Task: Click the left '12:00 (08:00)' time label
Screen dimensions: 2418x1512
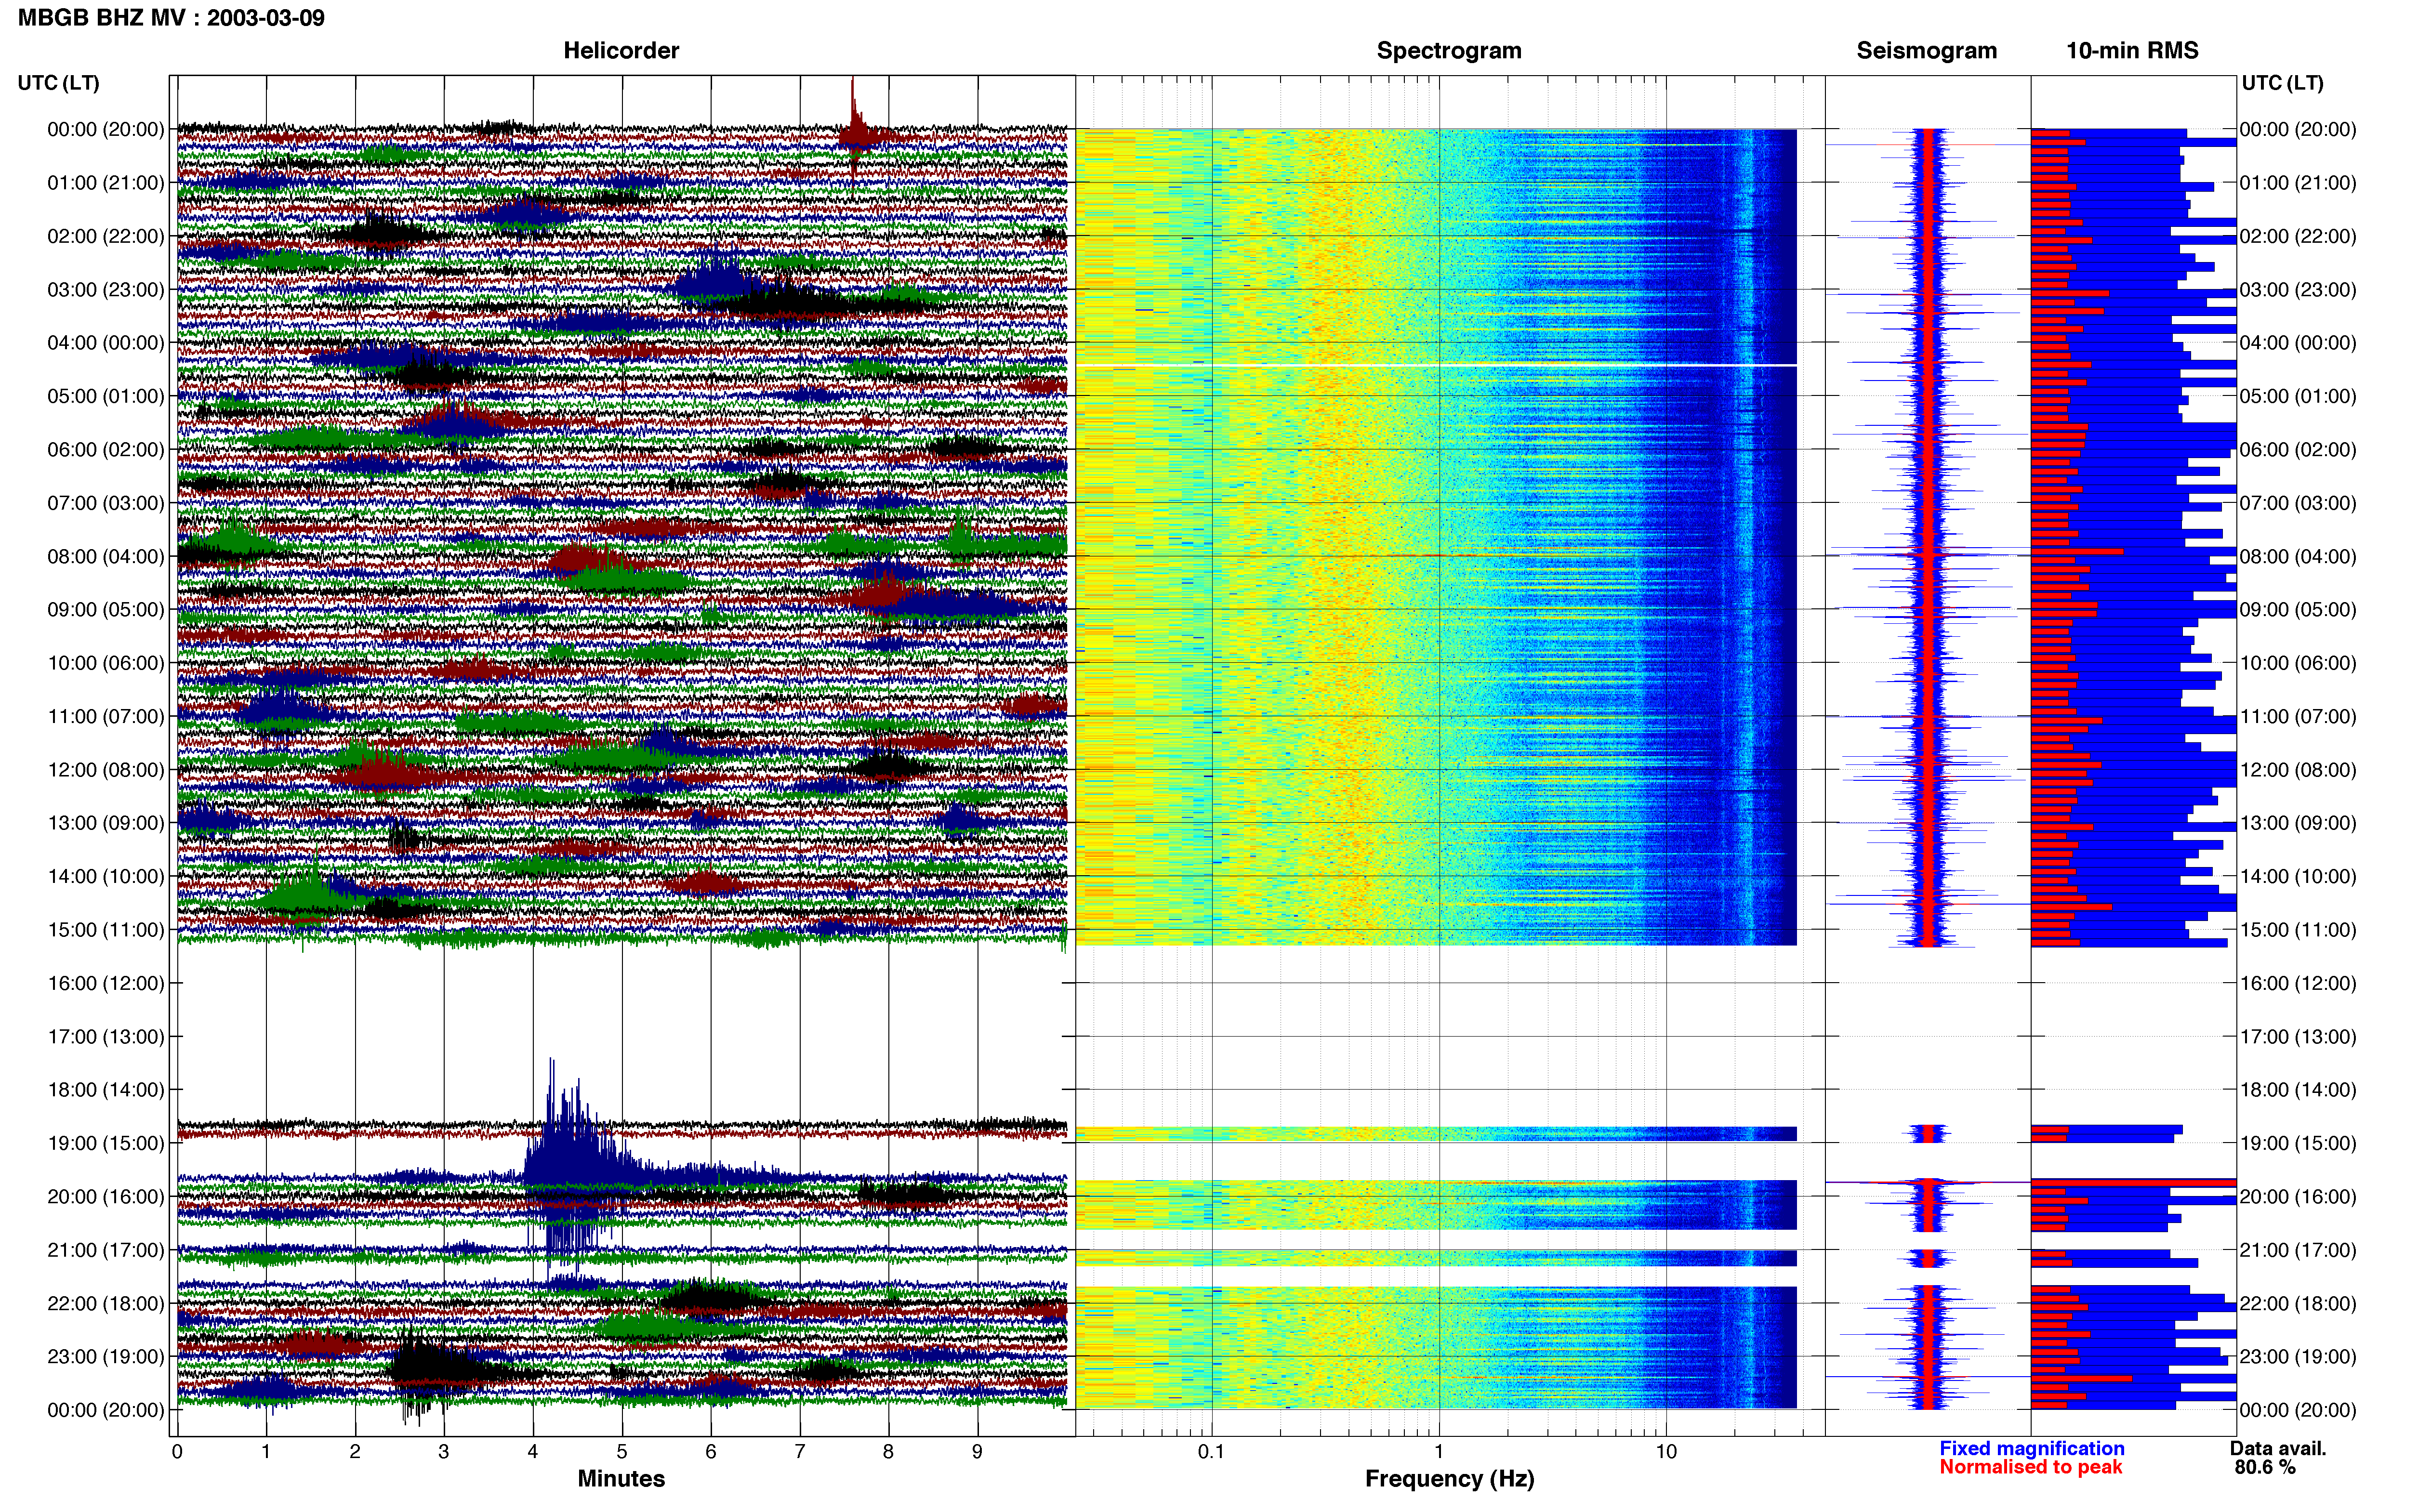Action: (106, 770)
